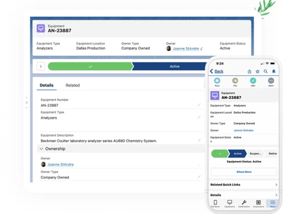
Task: Tap the Edit action icon on phone
Action: (253, 80)
